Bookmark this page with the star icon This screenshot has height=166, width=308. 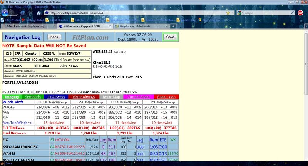[x=228, y=13]
